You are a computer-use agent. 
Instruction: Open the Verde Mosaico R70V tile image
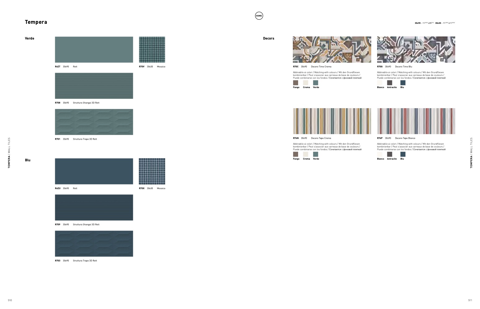[152, 49]
